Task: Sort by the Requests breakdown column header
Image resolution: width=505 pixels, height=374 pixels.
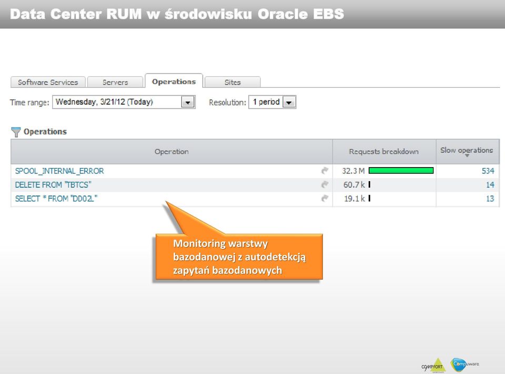Action: click(x=384, y=151)
